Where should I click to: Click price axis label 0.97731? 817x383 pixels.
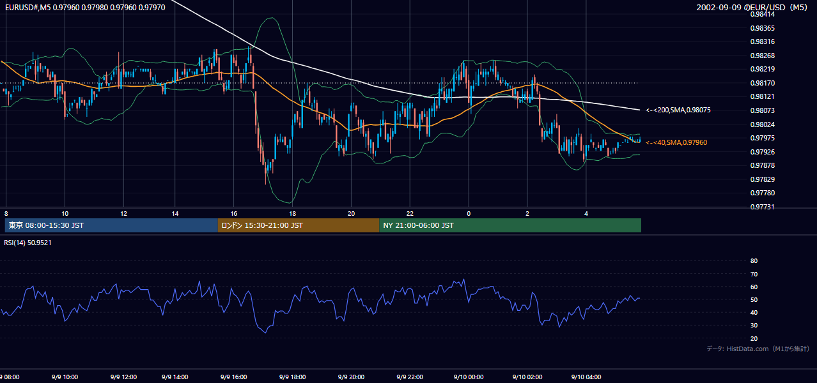tap(762, 207)
